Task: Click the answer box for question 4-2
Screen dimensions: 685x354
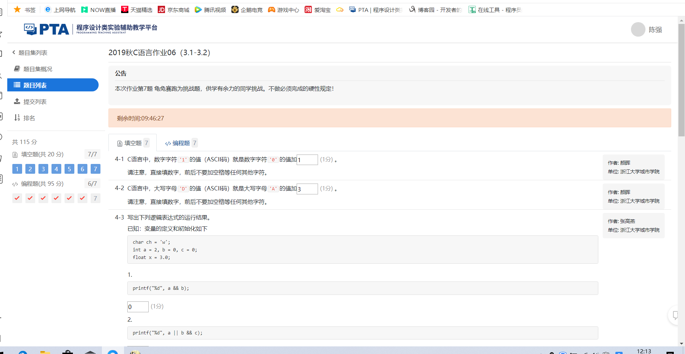Action: coord(307,189)
